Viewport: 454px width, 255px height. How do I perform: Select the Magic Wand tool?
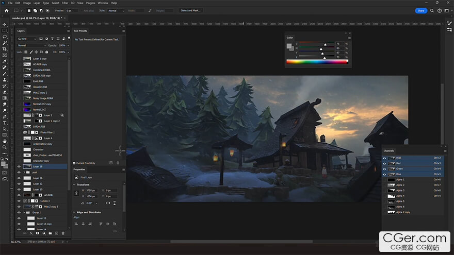(4, 43)
